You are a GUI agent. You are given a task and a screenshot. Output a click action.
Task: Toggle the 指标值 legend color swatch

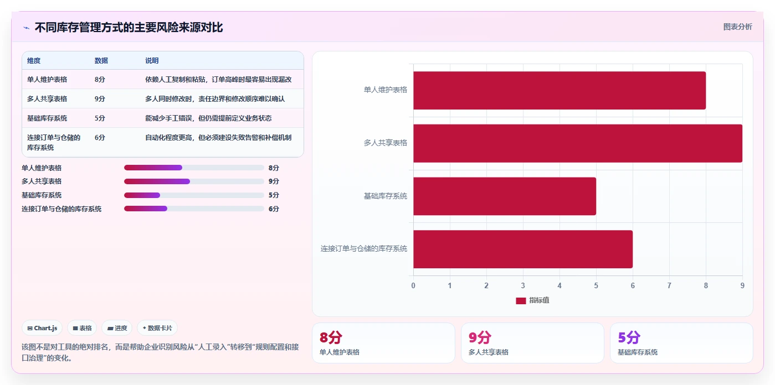point(521,300)
